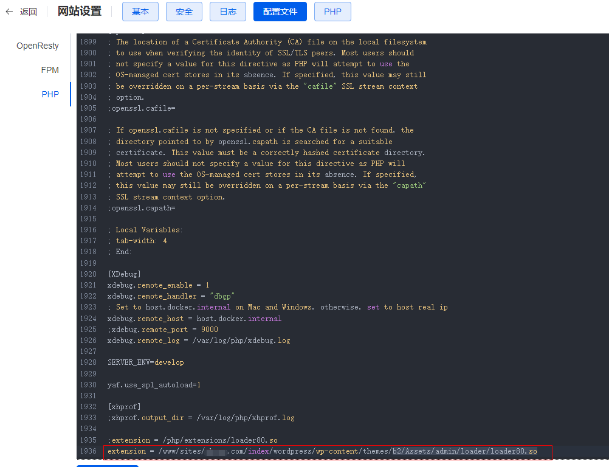
Task: Open the 日志 tab
Action: (x=227, y=12)
